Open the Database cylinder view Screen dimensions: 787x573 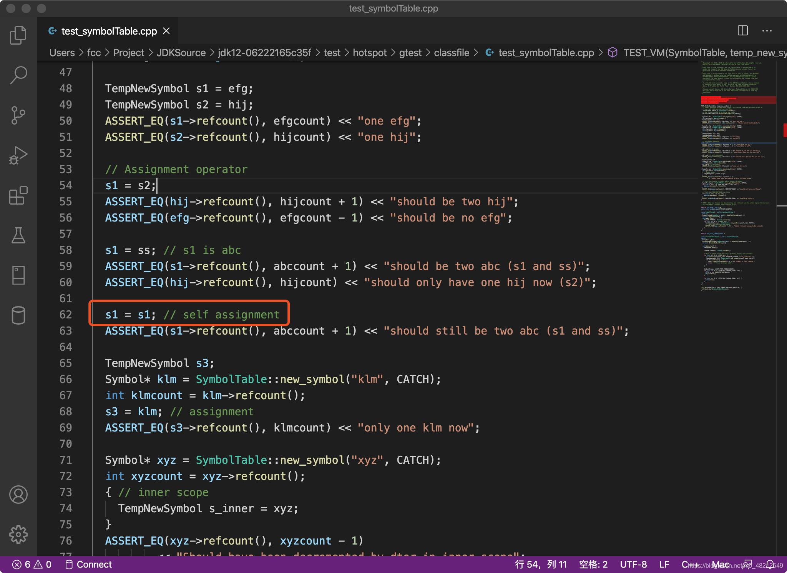[x=18, y=315]
